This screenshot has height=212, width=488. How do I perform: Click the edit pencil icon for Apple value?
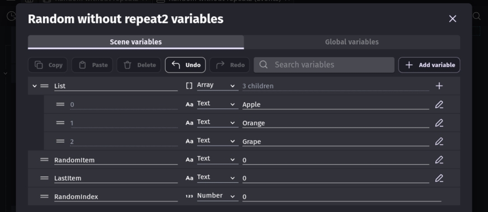pyautogui.click(x=439, y=104)
